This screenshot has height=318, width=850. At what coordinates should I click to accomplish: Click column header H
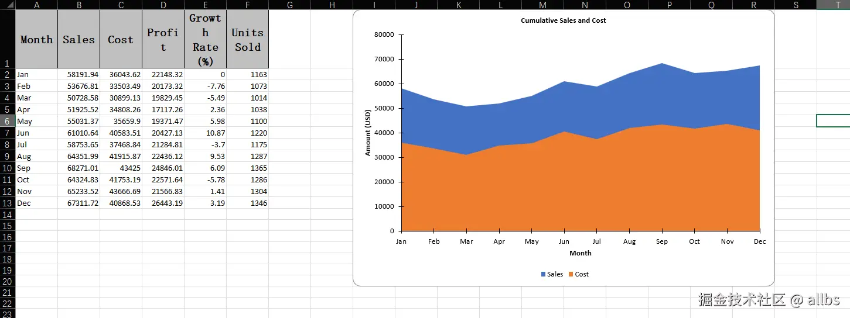pos(332,5)
